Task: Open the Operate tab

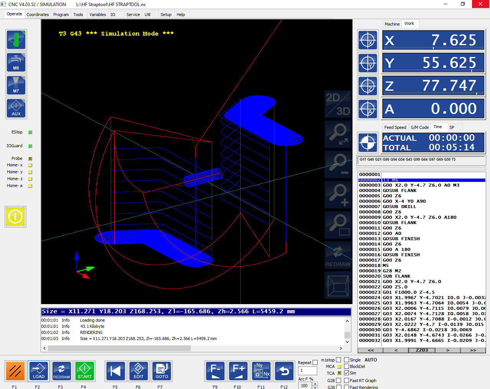Action: tap(14, 14)
